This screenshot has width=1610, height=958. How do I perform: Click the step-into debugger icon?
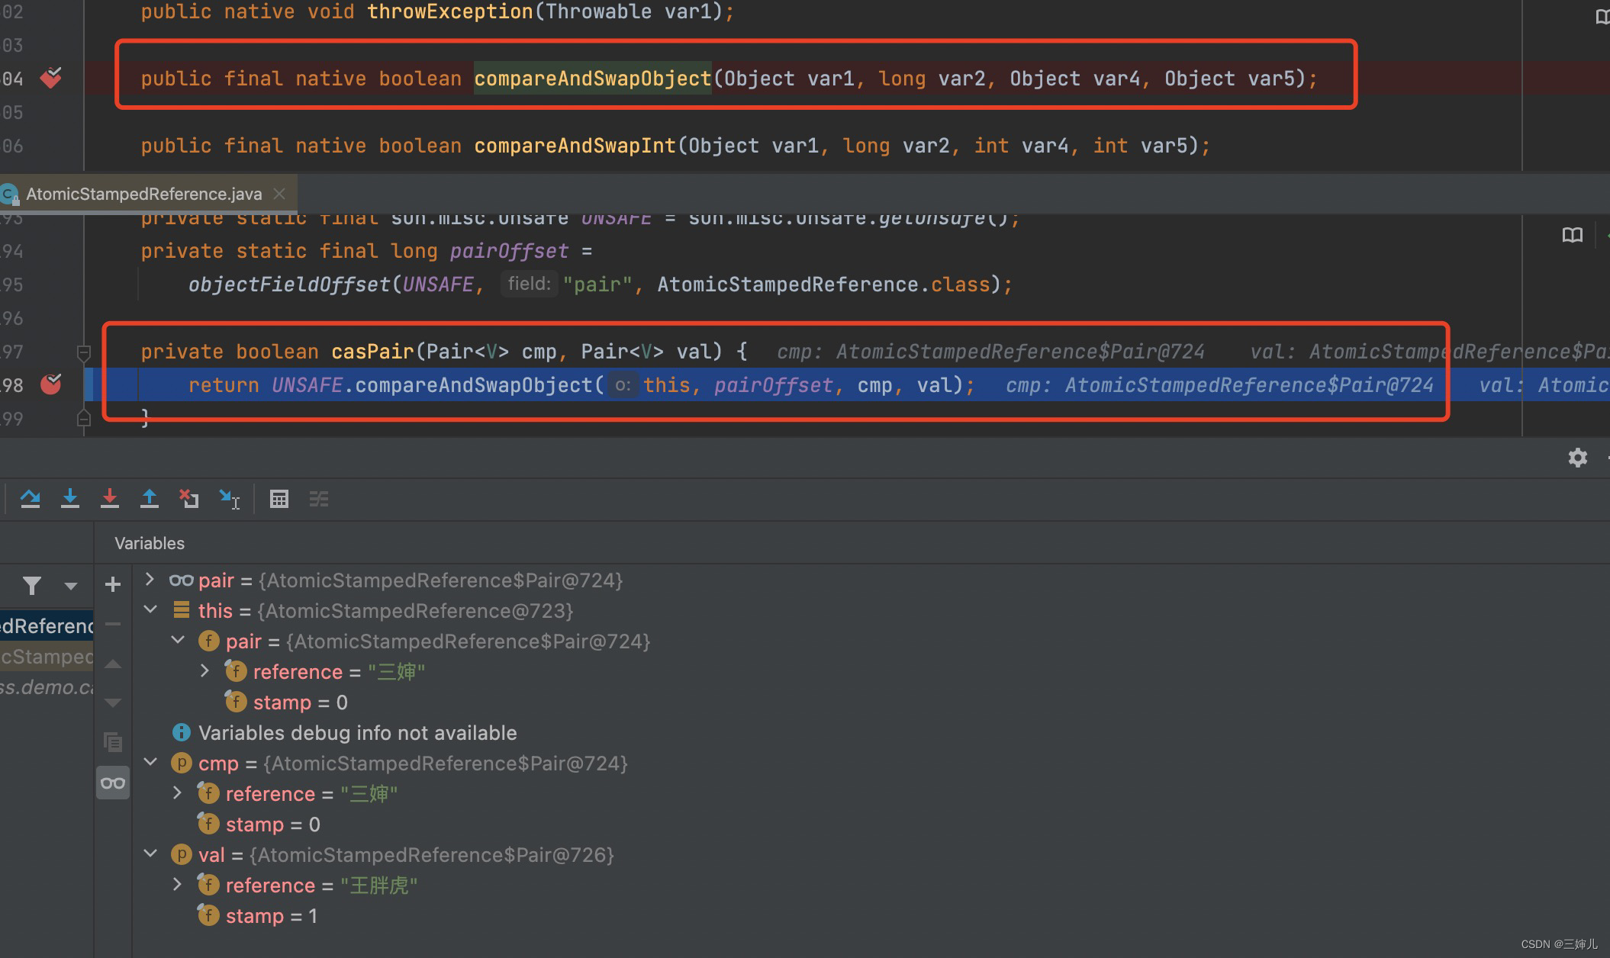click(72, 500)
